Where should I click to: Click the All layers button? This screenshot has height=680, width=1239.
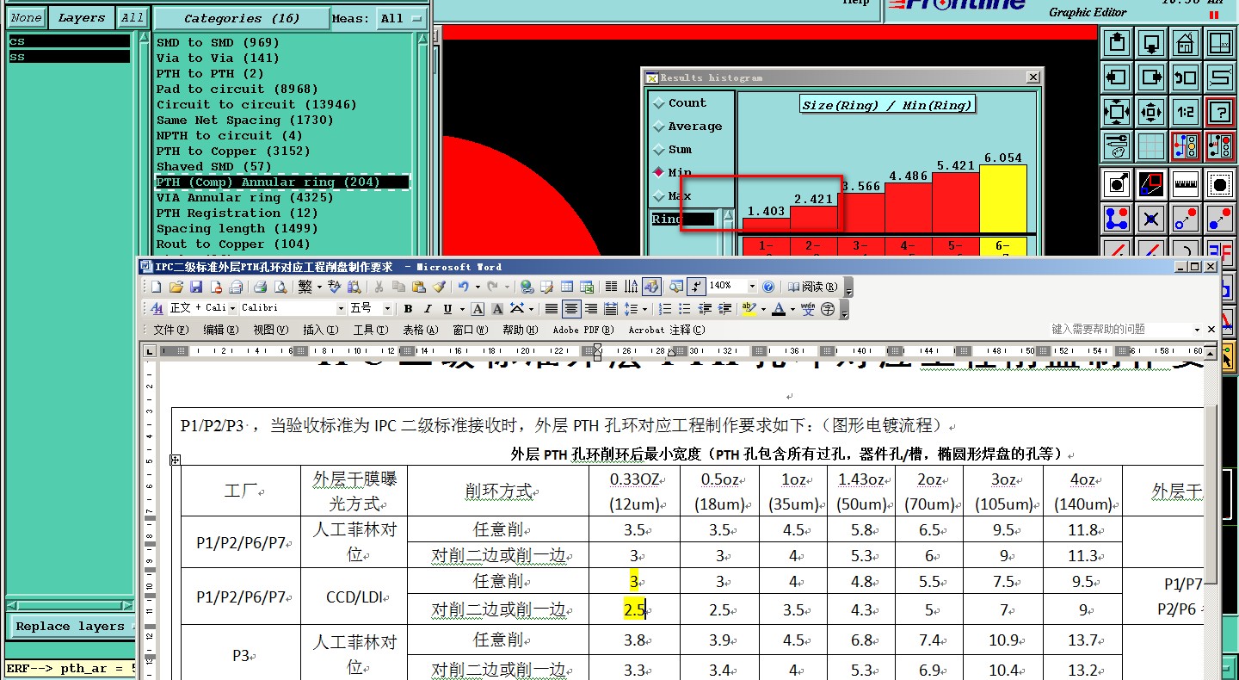(132, 17)
